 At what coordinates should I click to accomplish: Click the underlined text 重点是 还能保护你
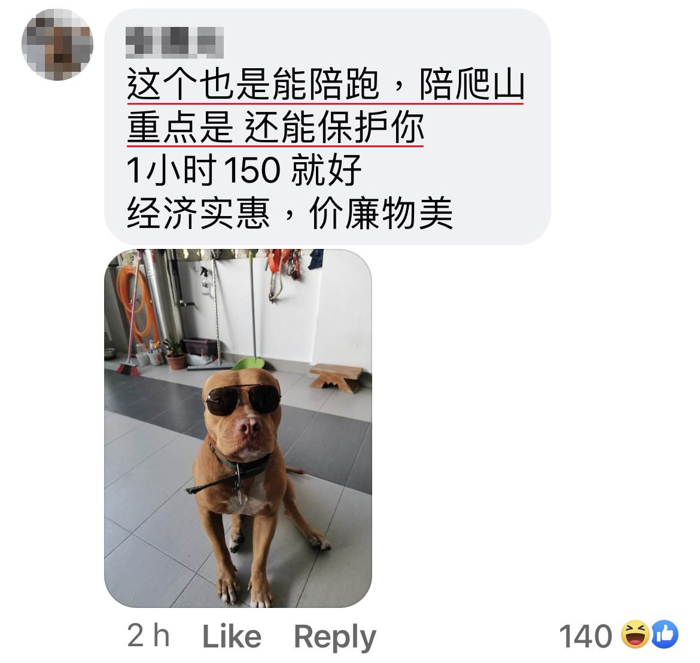(x=275, y=127)
